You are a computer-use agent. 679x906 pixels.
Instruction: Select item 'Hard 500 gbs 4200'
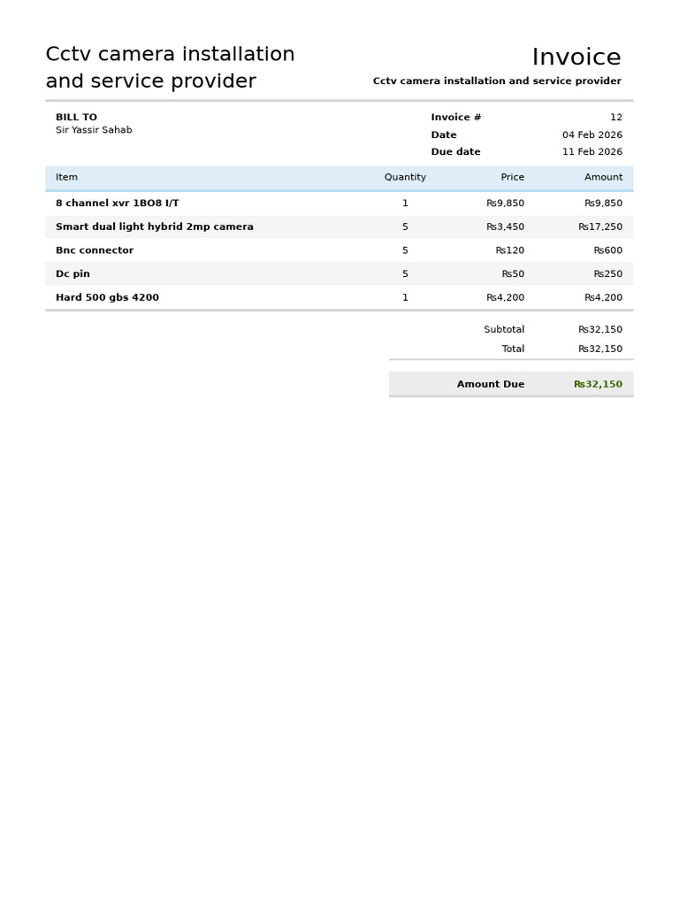click(107, 297)
